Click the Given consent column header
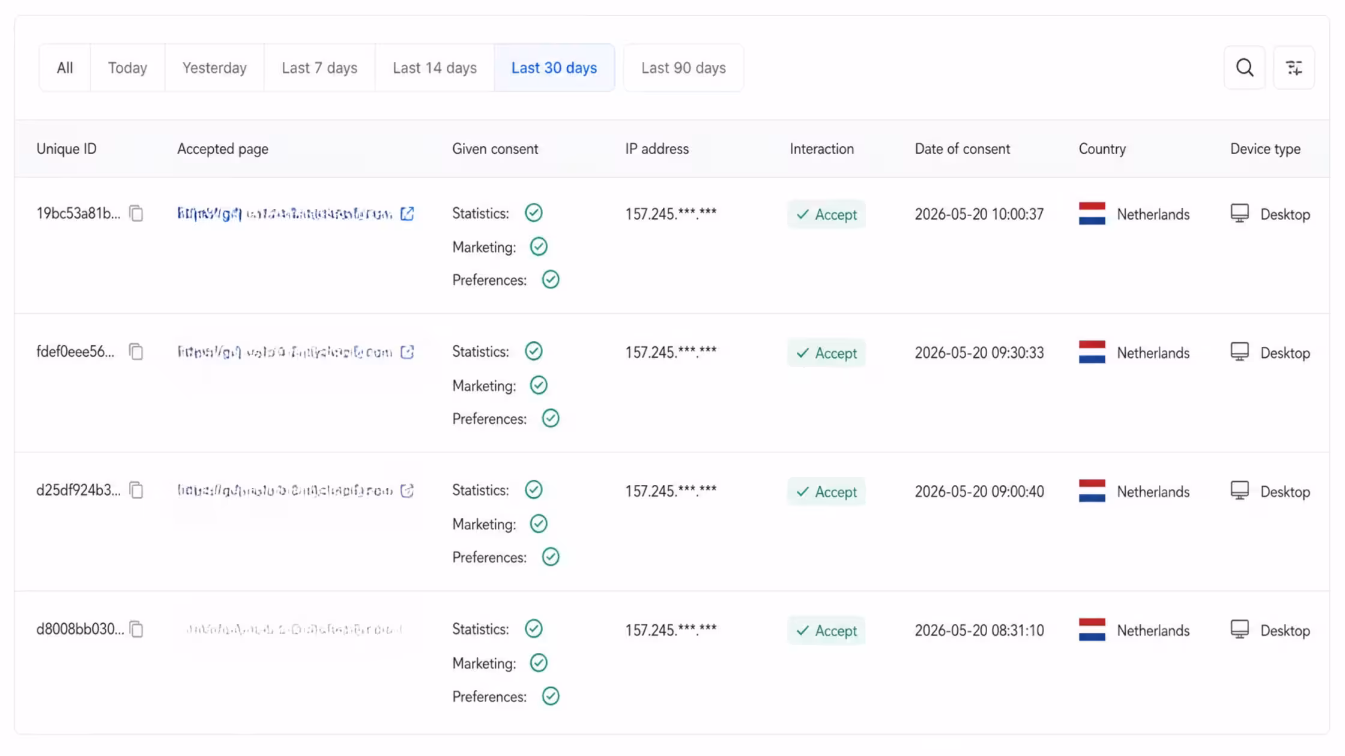Screen dimensions: 1345x756 pyautogui.click(x=495, y=149)
